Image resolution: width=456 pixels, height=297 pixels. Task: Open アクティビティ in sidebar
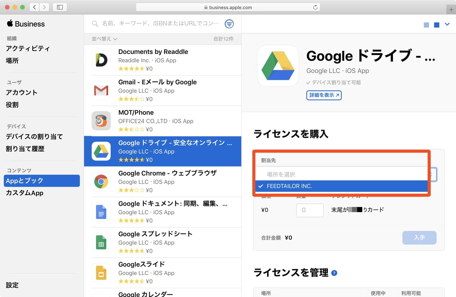28,49
